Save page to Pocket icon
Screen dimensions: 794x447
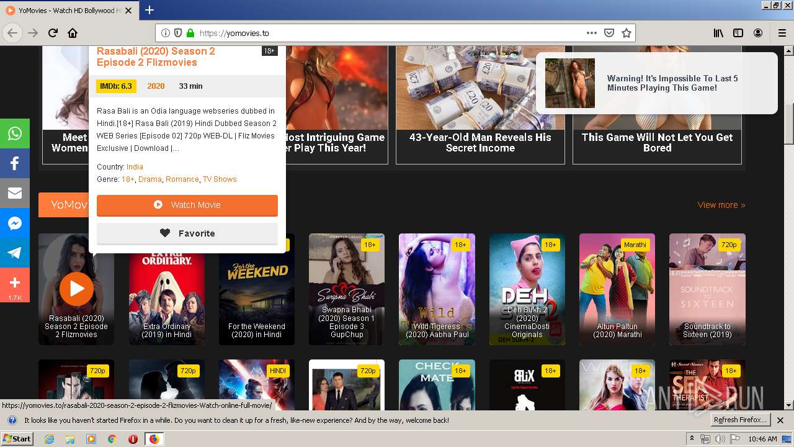[609, 33]
